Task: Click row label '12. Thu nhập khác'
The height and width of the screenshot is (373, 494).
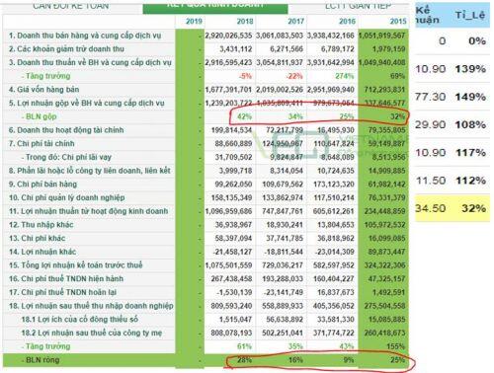Action: [41, 225]
